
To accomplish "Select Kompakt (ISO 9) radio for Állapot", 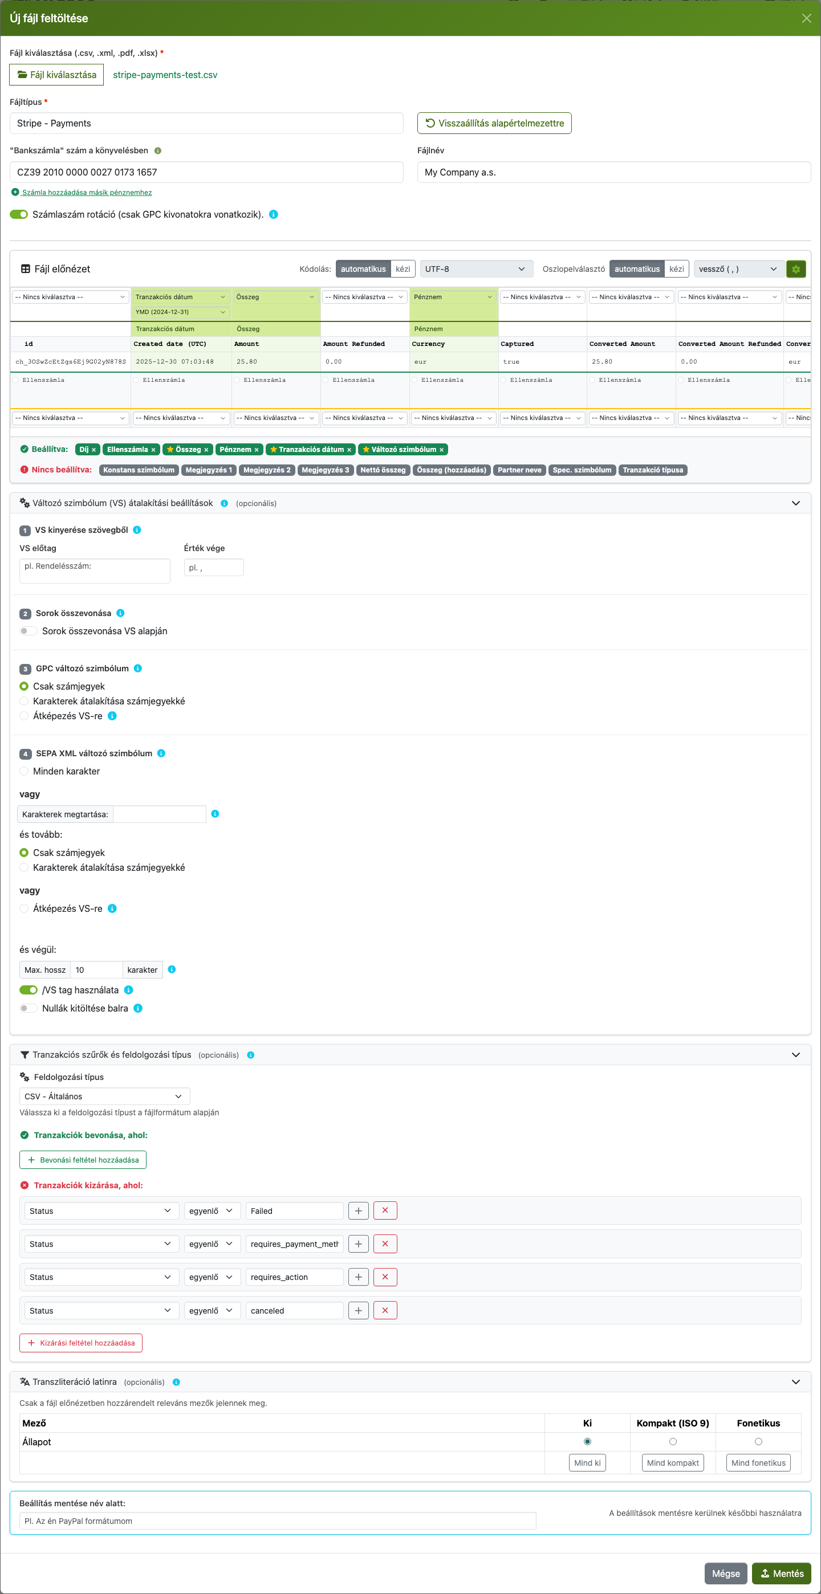I will pyautogui.click(x=673, y=1442).
